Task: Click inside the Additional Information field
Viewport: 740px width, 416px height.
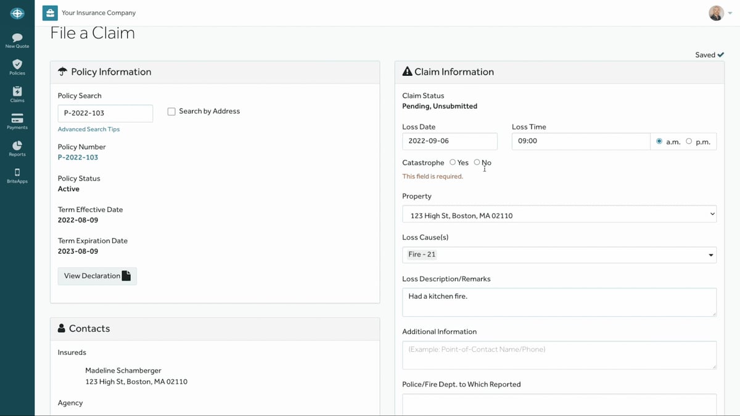Action: (x=559, y=355)
